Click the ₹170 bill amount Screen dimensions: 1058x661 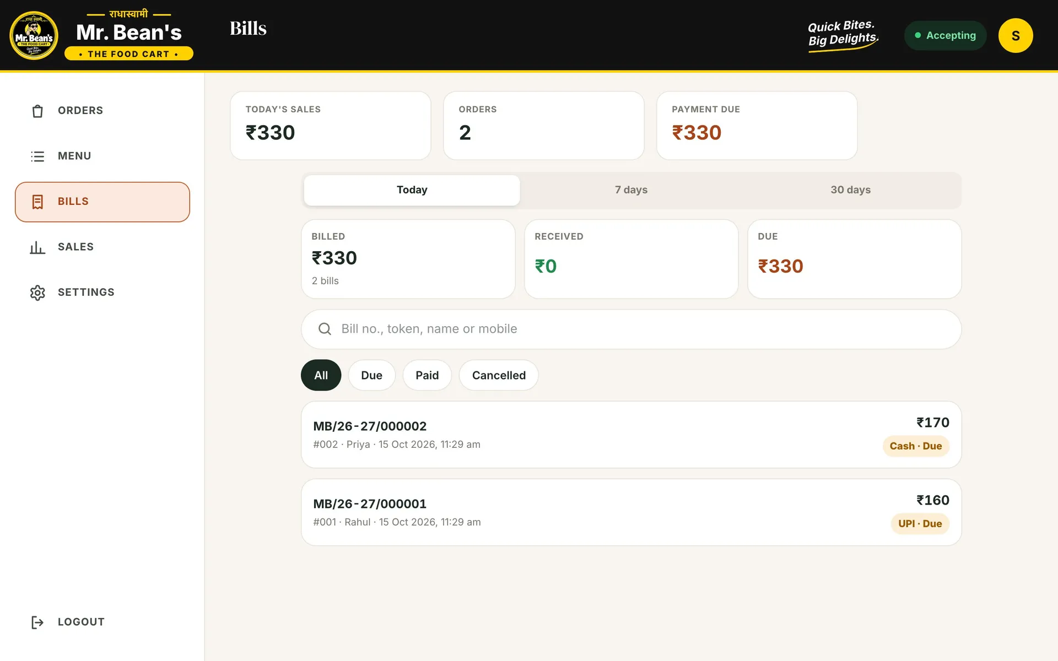pos(932,422)
